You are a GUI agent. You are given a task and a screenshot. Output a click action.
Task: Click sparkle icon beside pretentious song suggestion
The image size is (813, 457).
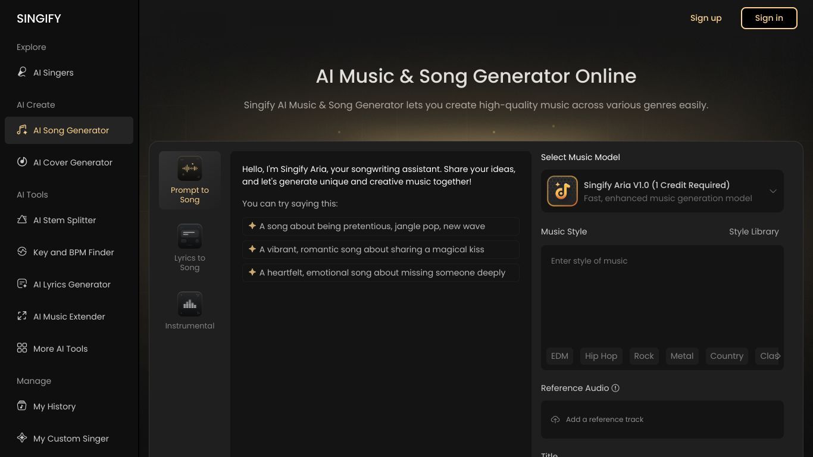(252, 226)
